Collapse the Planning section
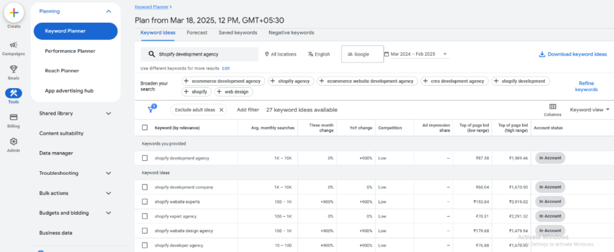 point(108,11)
